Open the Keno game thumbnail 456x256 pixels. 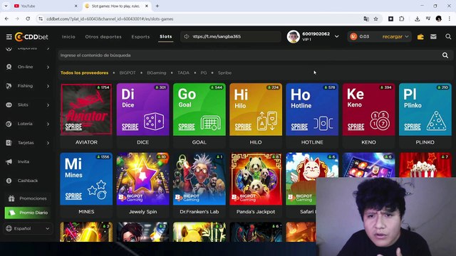point(368,110)
